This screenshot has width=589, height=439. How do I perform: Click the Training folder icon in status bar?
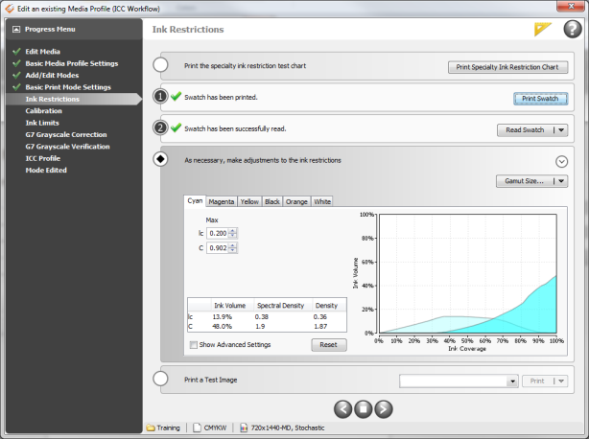(x=151, y=428)
